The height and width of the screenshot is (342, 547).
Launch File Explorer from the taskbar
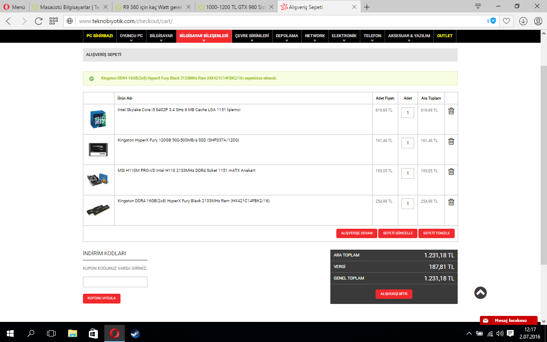73,333
